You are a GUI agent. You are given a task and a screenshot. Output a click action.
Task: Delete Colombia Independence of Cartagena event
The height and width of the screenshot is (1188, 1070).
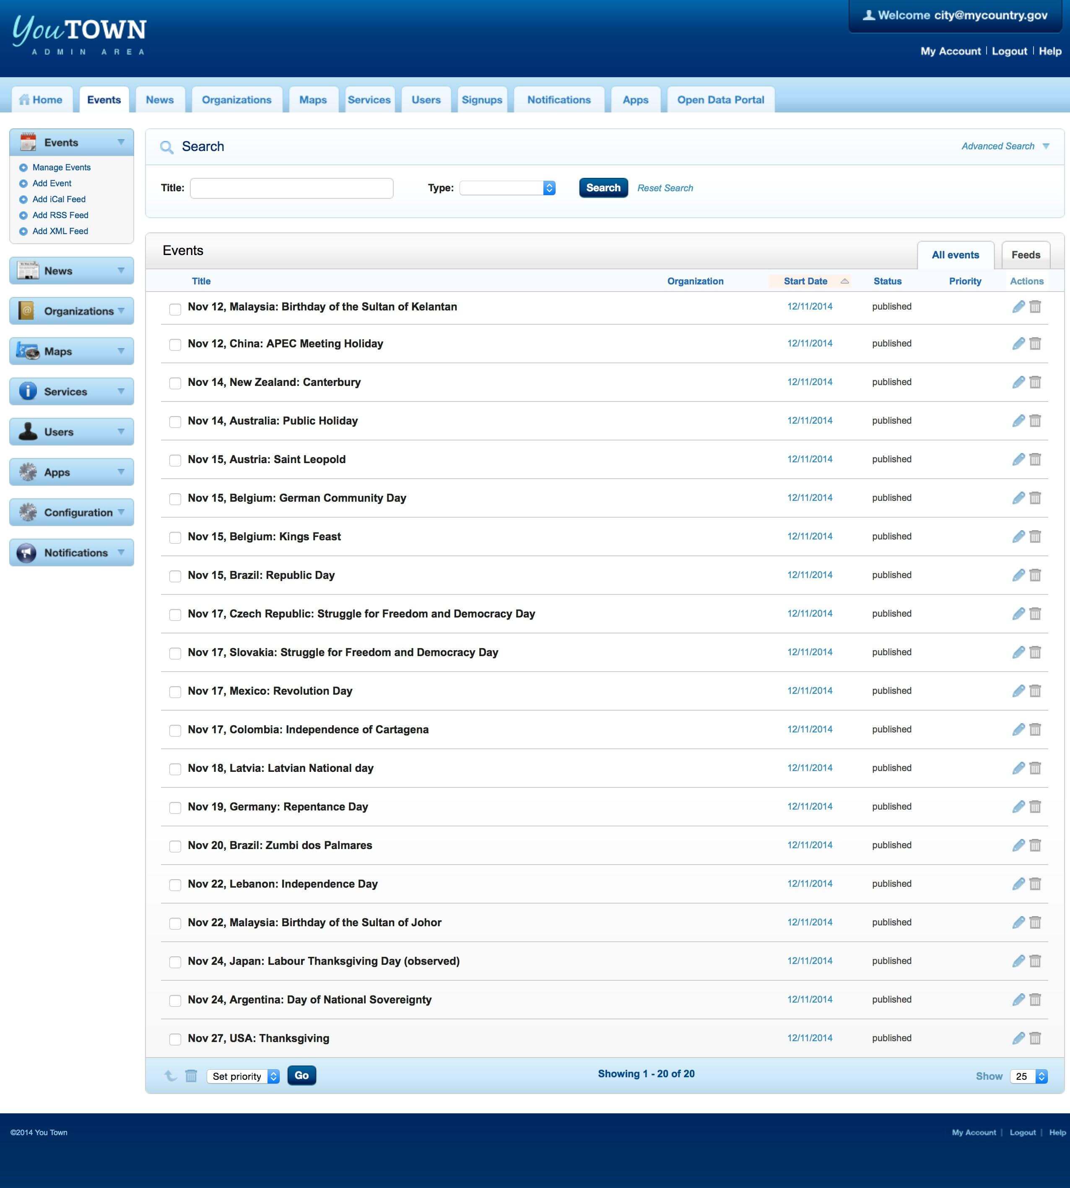pos(1035,729)
